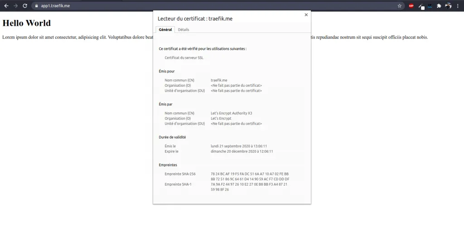464x235 pixels.
Task: Click the pen extension icon with white square
Action: tap(421, 6)
